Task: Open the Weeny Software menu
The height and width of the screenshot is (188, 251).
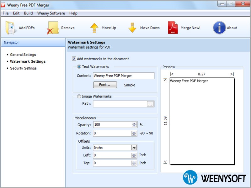Action: tap(51, 13)
